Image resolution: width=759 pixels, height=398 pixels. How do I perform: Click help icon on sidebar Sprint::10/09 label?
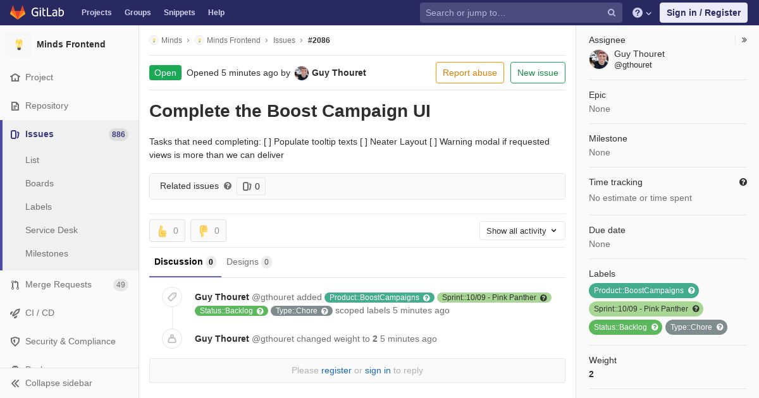[696, 309]
